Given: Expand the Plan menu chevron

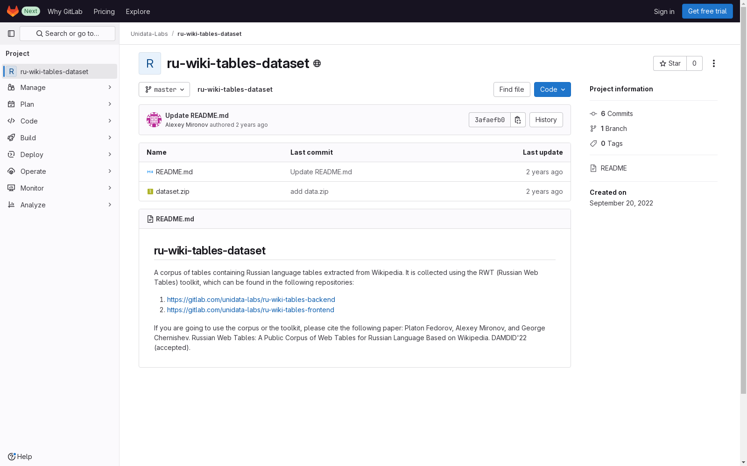Looking at the screenshot, I should [x=110, y=104].
